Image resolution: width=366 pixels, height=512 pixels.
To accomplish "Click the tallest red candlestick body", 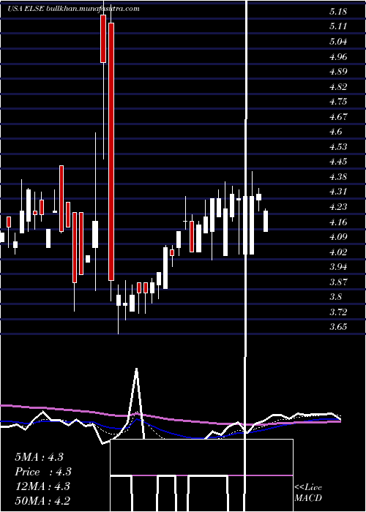I will click(111, 151).
